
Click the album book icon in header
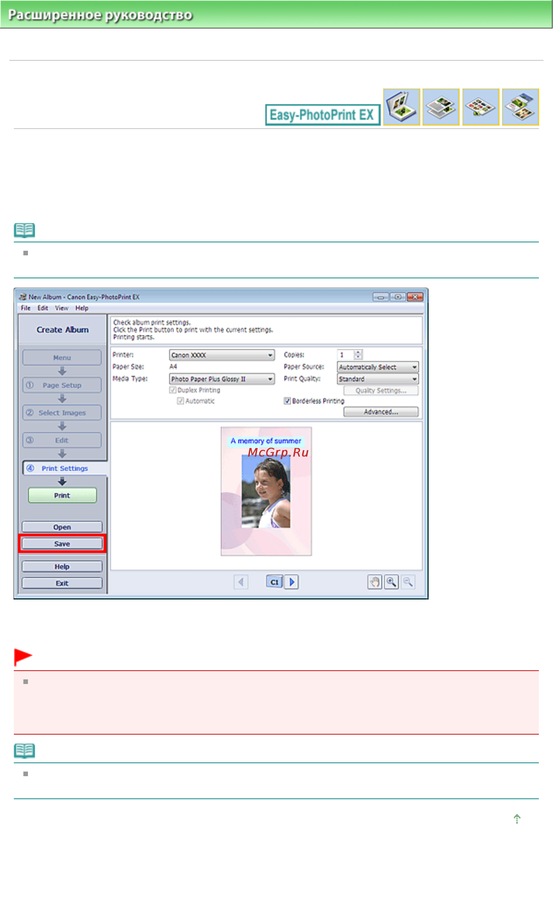pos(402,107)
